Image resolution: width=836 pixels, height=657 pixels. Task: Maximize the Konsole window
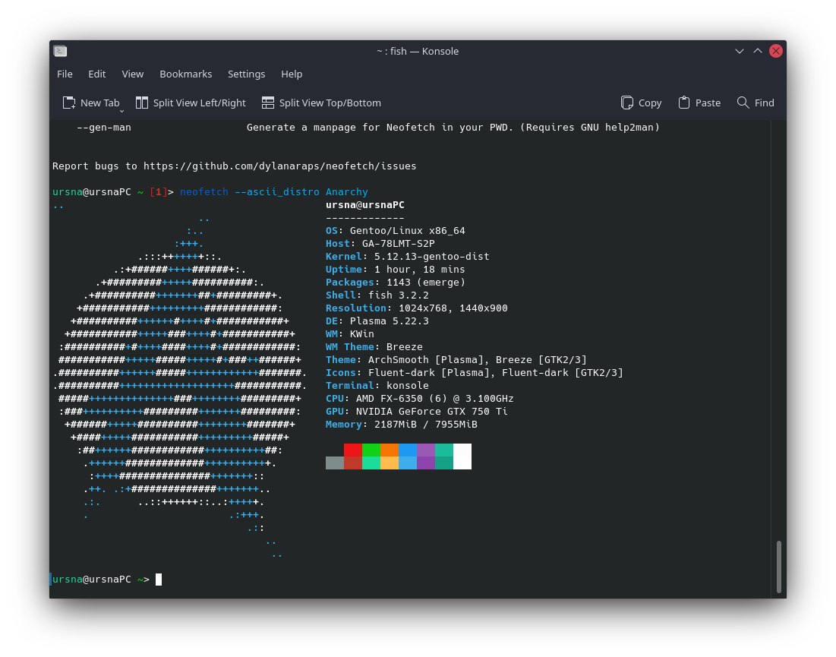click(x=758, y=51)
